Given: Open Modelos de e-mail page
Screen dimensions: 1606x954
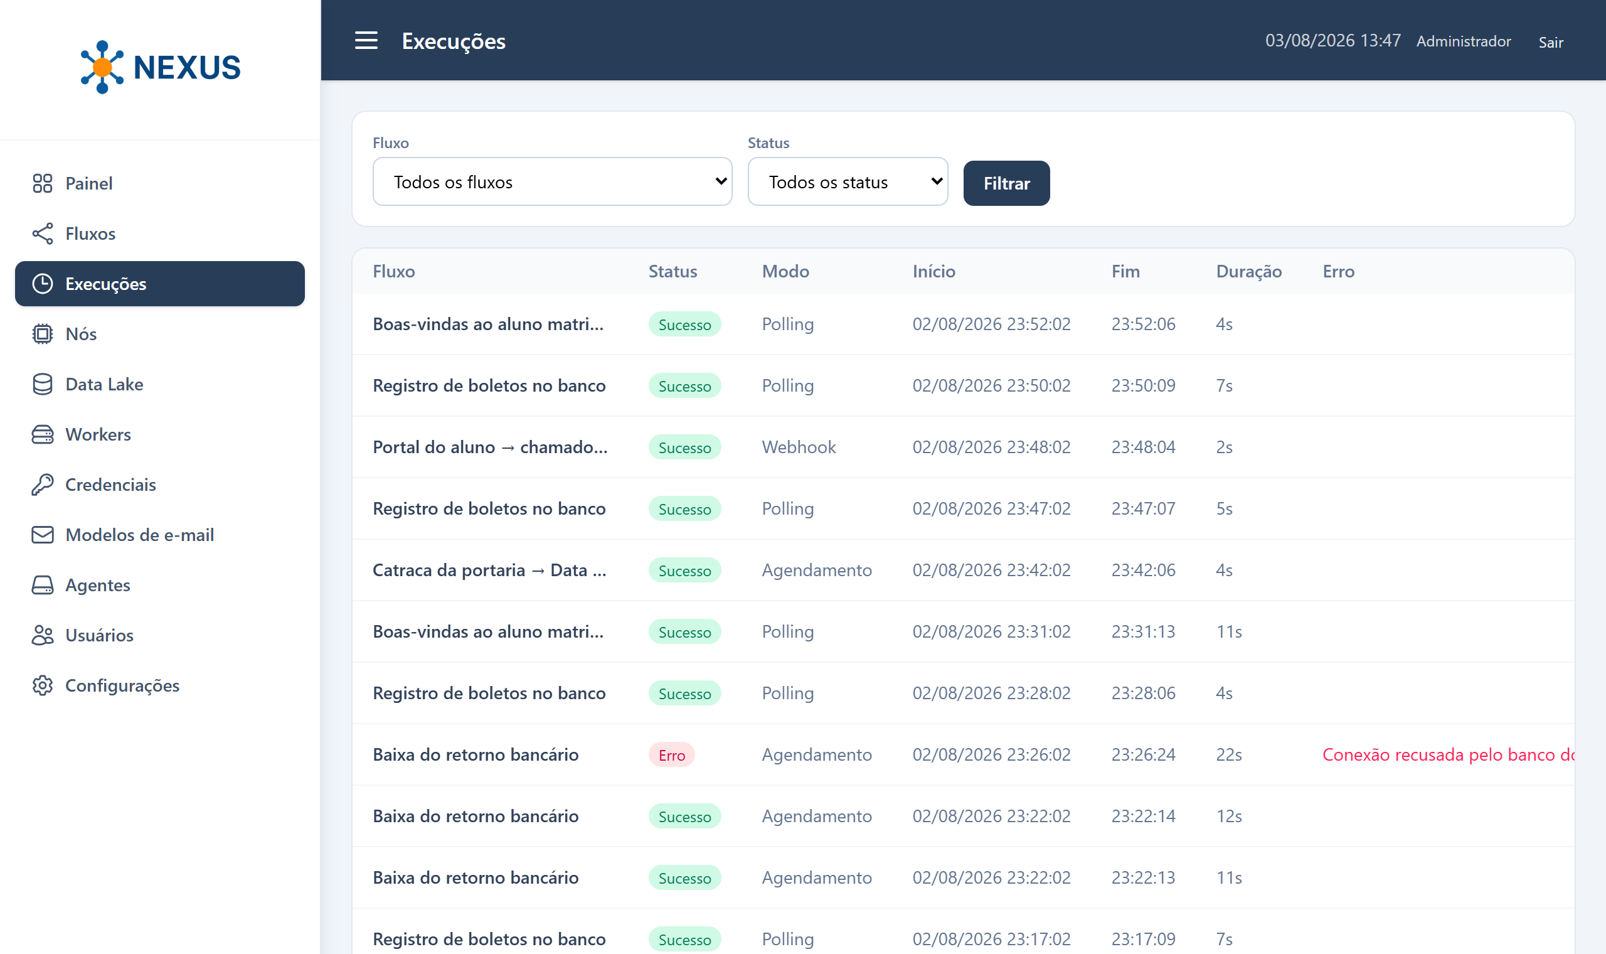Looking at the screenshot, I should tap(160, 534).
